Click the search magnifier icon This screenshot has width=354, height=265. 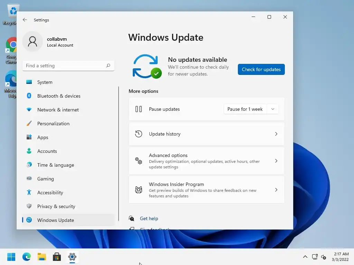point(108,66)
